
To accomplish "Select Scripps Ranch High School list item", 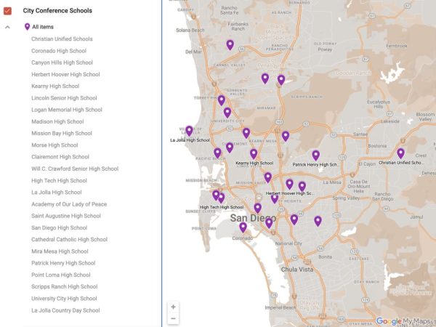I will pyautogui.click(x=64, y=286).
